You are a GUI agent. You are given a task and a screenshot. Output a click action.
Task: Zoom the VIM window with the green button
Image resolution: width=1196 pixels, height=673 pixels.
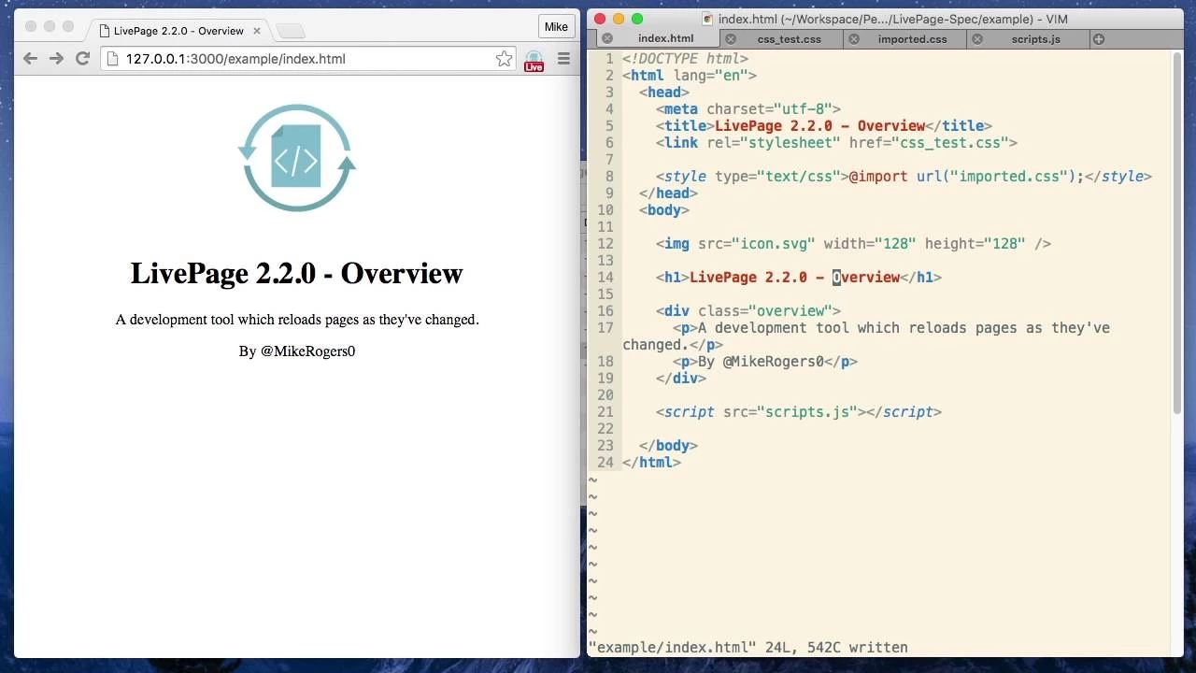[x=637, y=19]
